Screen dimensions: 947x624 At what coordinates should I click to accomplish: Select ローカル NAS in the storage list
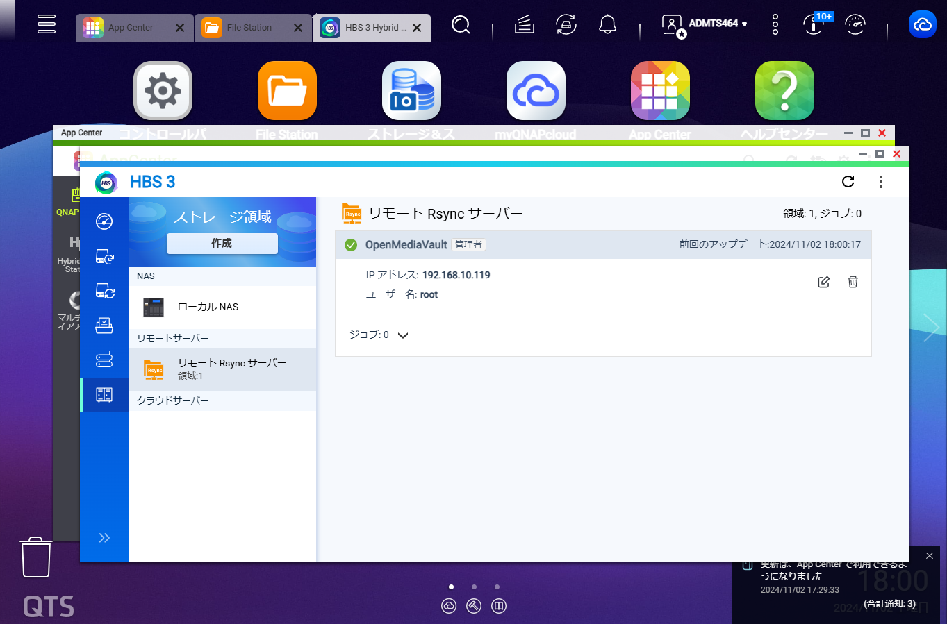click(x=222, y=307)
